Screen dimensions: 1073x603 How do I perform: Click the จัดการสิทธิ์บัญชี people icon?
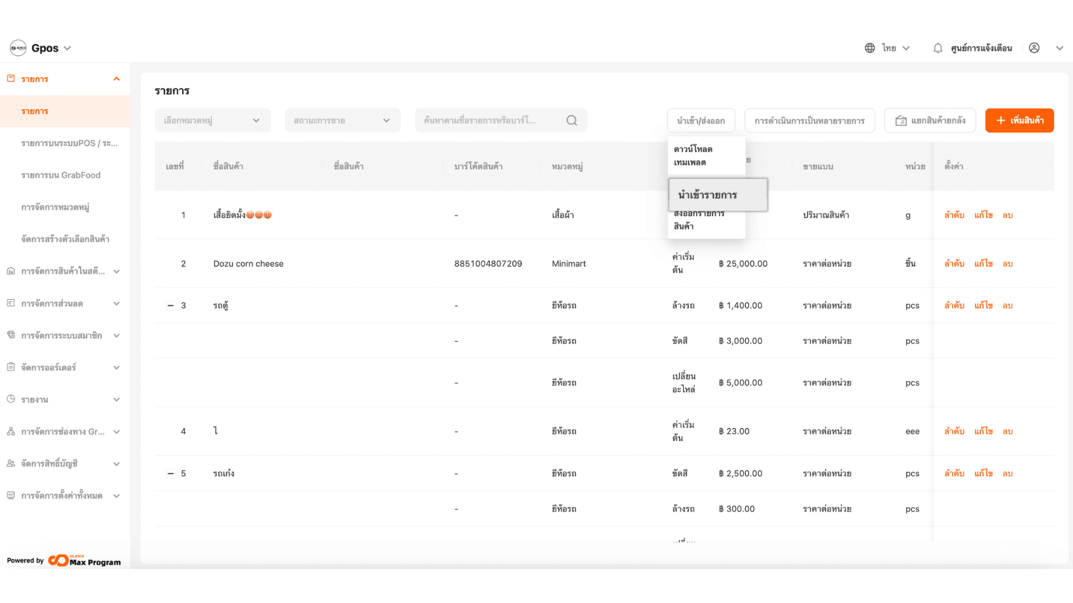coord(11,463)
